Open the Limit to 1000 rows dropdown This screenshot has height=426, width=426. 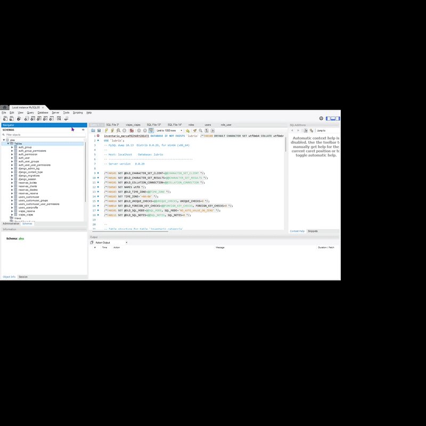(x=169, y=130)
